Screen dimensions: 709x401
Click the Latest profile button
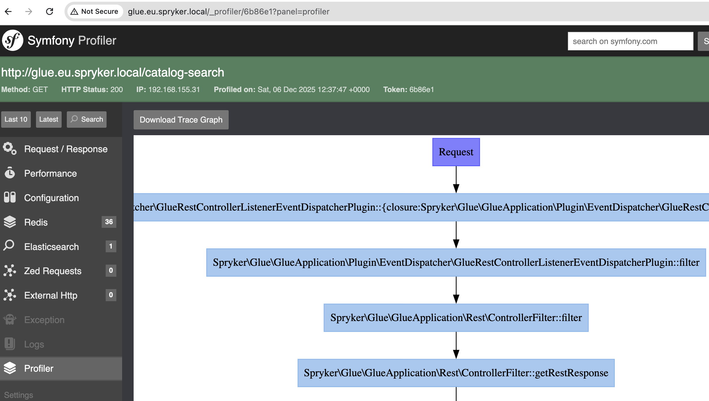pos(49,119)
